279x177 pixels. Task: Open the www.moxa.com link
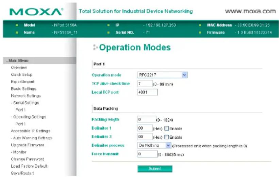coord(250,11)
